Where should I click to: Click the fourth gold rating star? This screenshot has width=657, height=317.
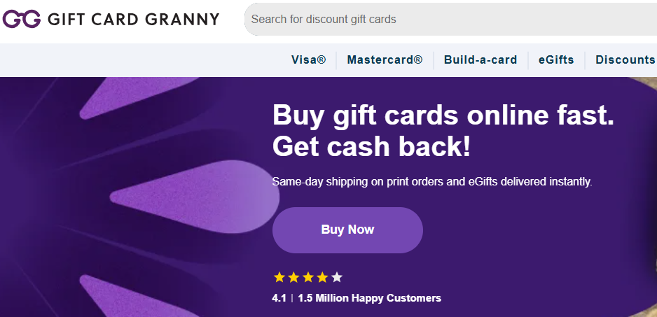(x=322, y=277)
